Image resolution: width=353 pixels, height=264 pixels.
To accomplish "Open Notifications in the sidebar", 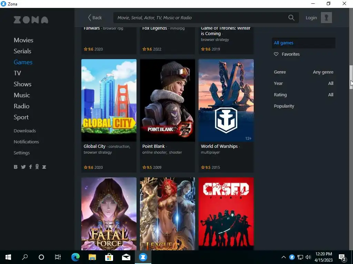I will tap(26, 142).
